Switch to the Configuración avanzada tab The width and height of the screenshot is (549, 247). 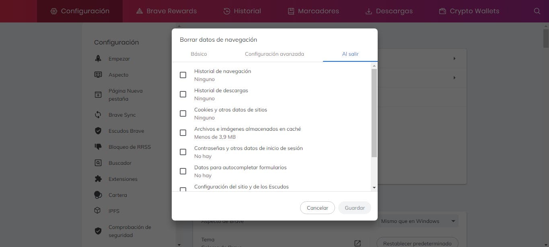274,54
